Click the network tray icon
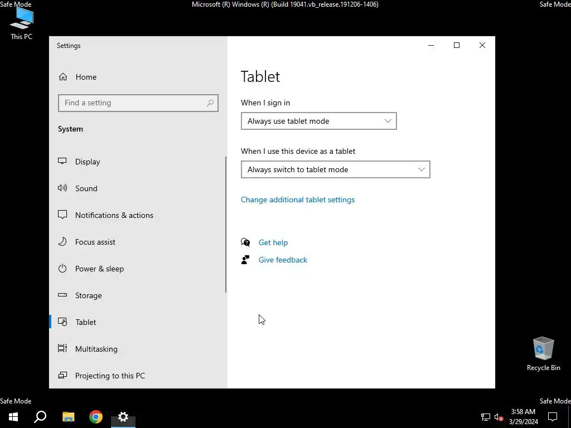 486,417
